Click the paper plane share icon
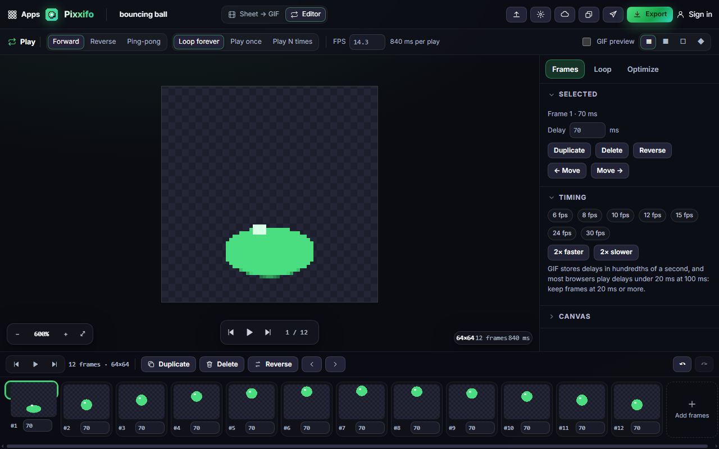This screenshot has height=449, width=719. [x=613, y=15]
